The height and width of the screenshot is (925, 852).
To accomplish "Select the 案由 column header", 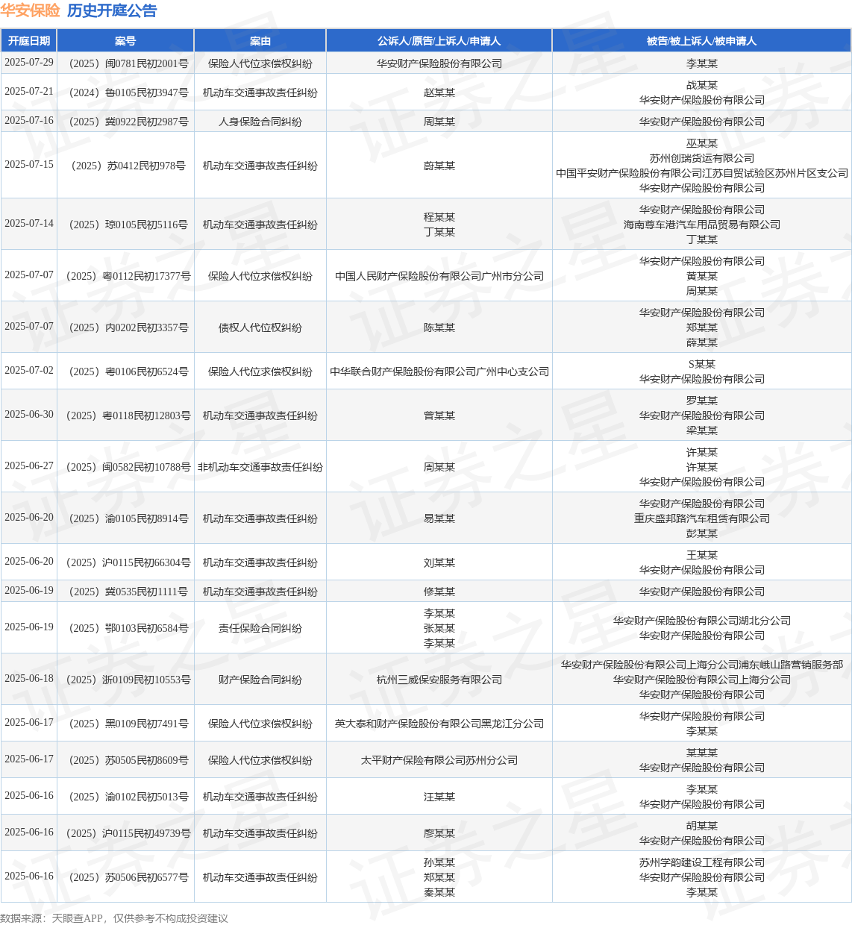I will pos(260,41).
